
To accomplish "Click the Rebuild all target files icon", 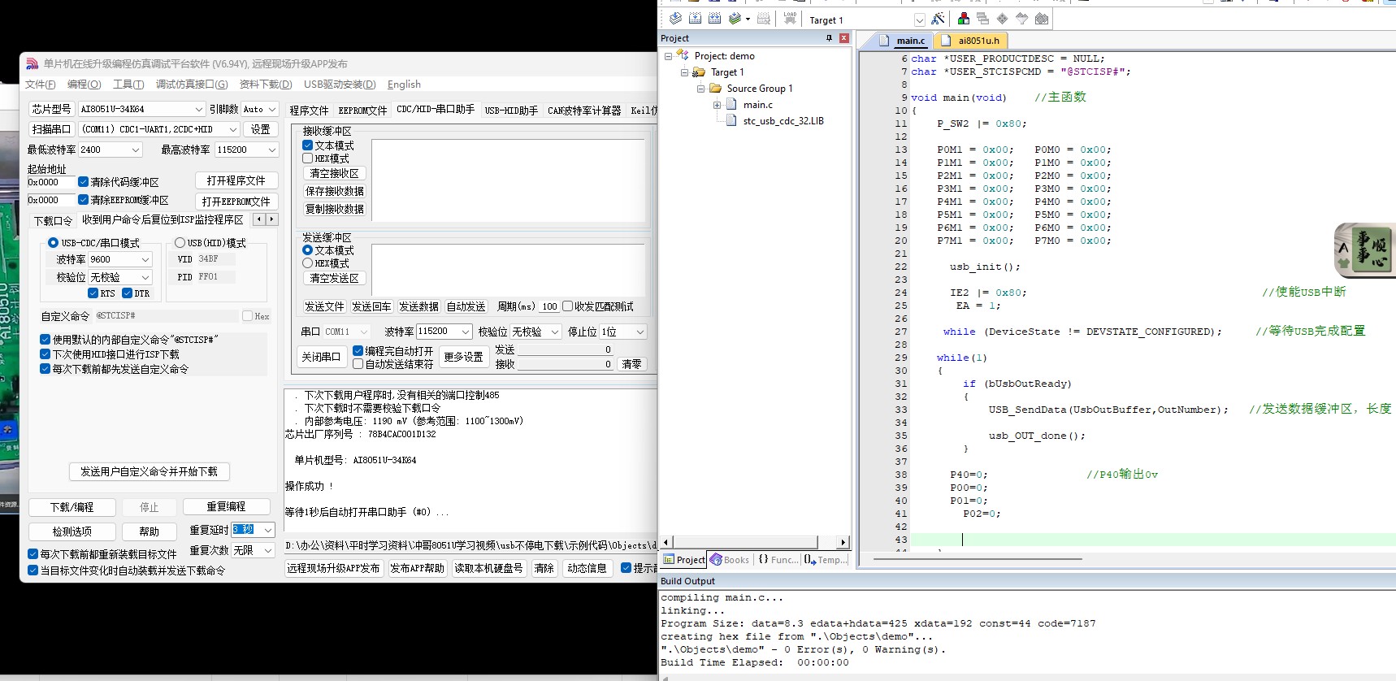I will click(715, 19).
